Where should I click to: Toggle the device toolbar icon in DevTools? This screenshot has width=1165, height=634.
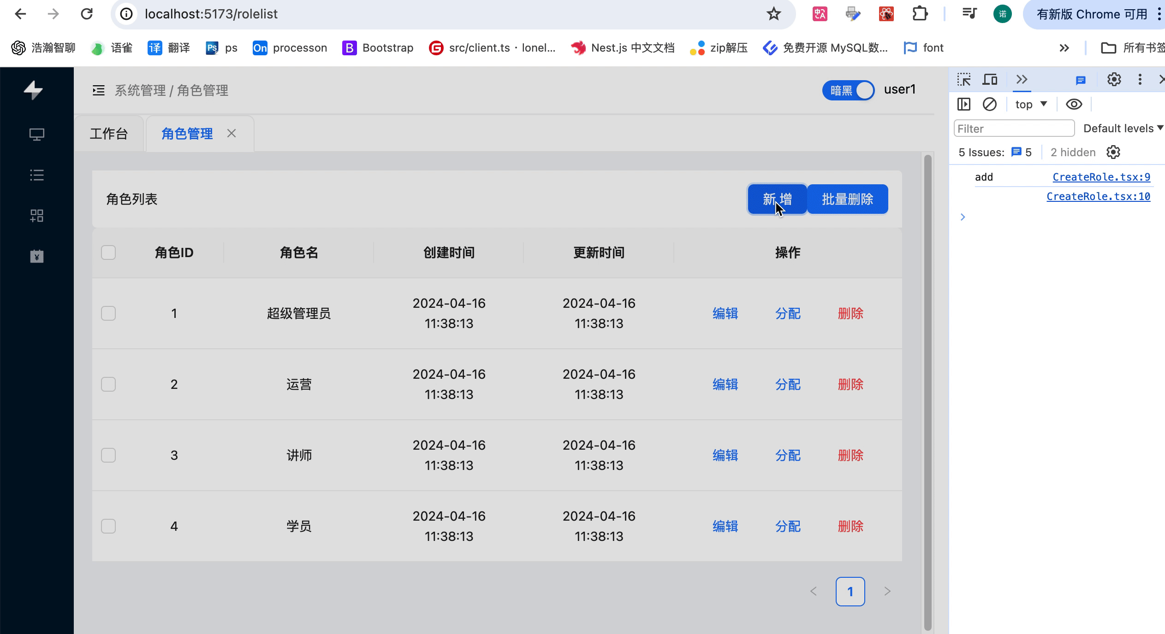pos(990,80)
